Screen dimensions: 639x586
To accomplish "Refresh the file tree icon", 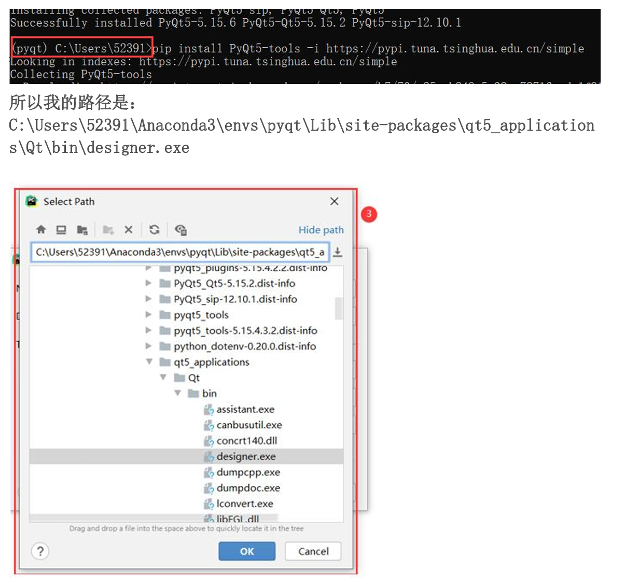I will point(154,230).
